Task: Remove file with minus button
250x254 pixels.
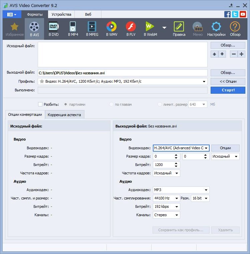Action: (x=234, y=54)
